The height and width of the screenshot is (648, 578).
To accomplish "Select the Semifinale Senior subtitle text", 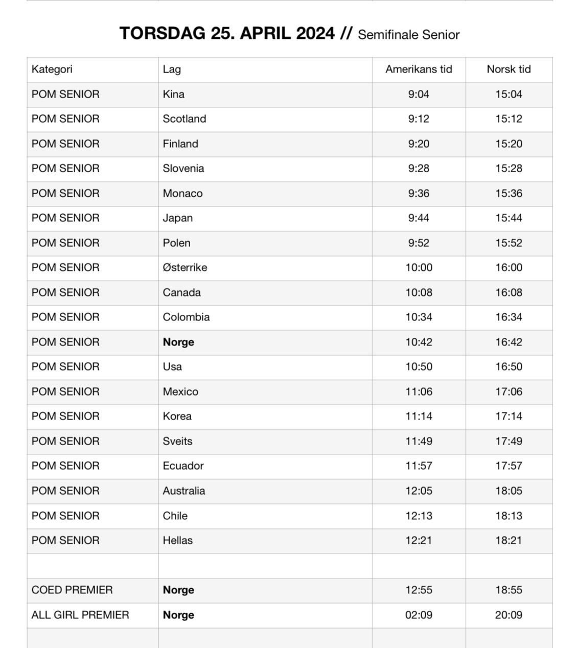I will tap(408, 35).
